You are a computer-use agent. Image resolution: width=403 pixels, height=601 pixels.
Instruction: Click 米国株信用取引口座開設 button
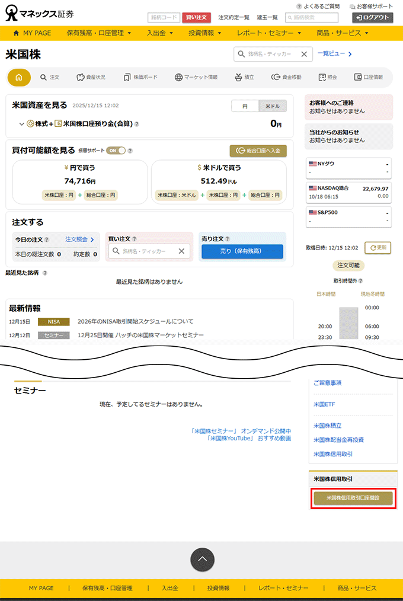pyautogui.click(x=353, y=498)
